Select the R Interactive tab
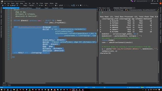The width and height of the screenshot is (162, 91). point(123,8)
